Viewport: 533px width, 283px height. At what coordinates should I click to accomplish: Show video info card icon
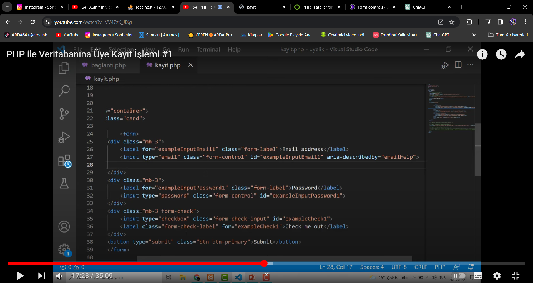point(482,55)
